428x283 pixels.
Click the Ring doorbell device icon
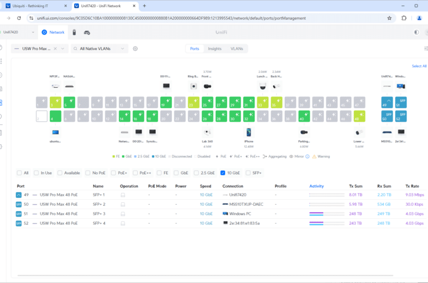pos(194,86)
